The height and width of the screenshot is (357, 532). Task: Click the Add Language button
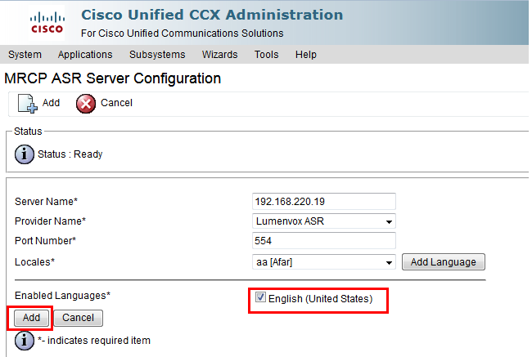point(444,262)
